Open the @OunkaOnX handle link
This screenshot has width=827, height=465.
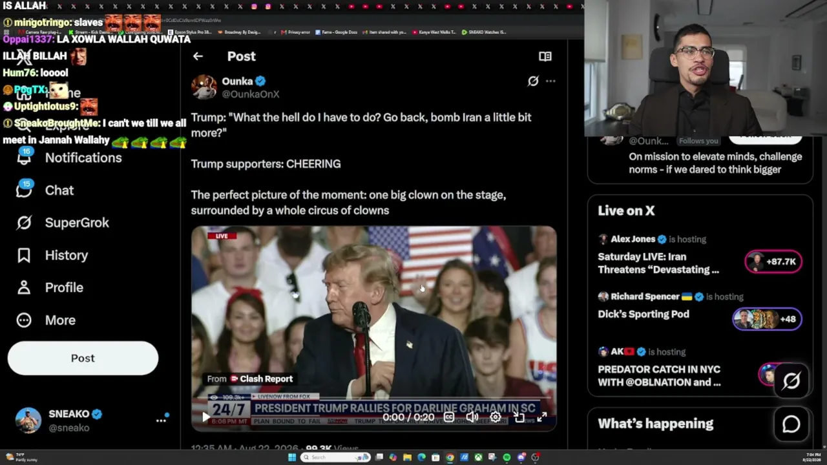(251, 94)
